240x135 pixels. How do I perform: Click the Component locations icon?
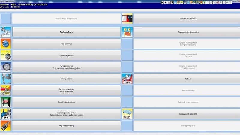pyautogui.click(x=127, y=114)
